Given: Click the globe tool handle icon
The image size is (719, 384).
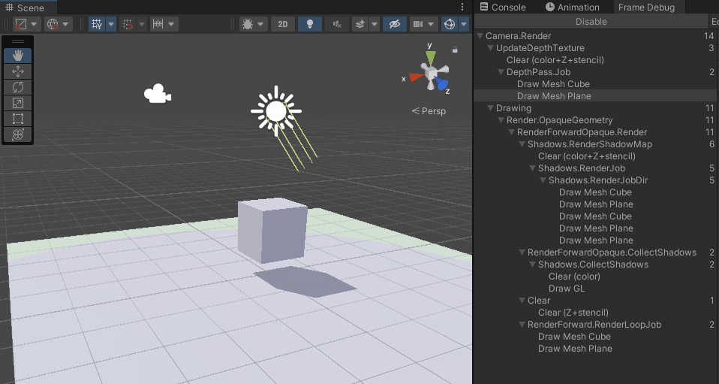Looking at the screenshot, I should [53, 24].
